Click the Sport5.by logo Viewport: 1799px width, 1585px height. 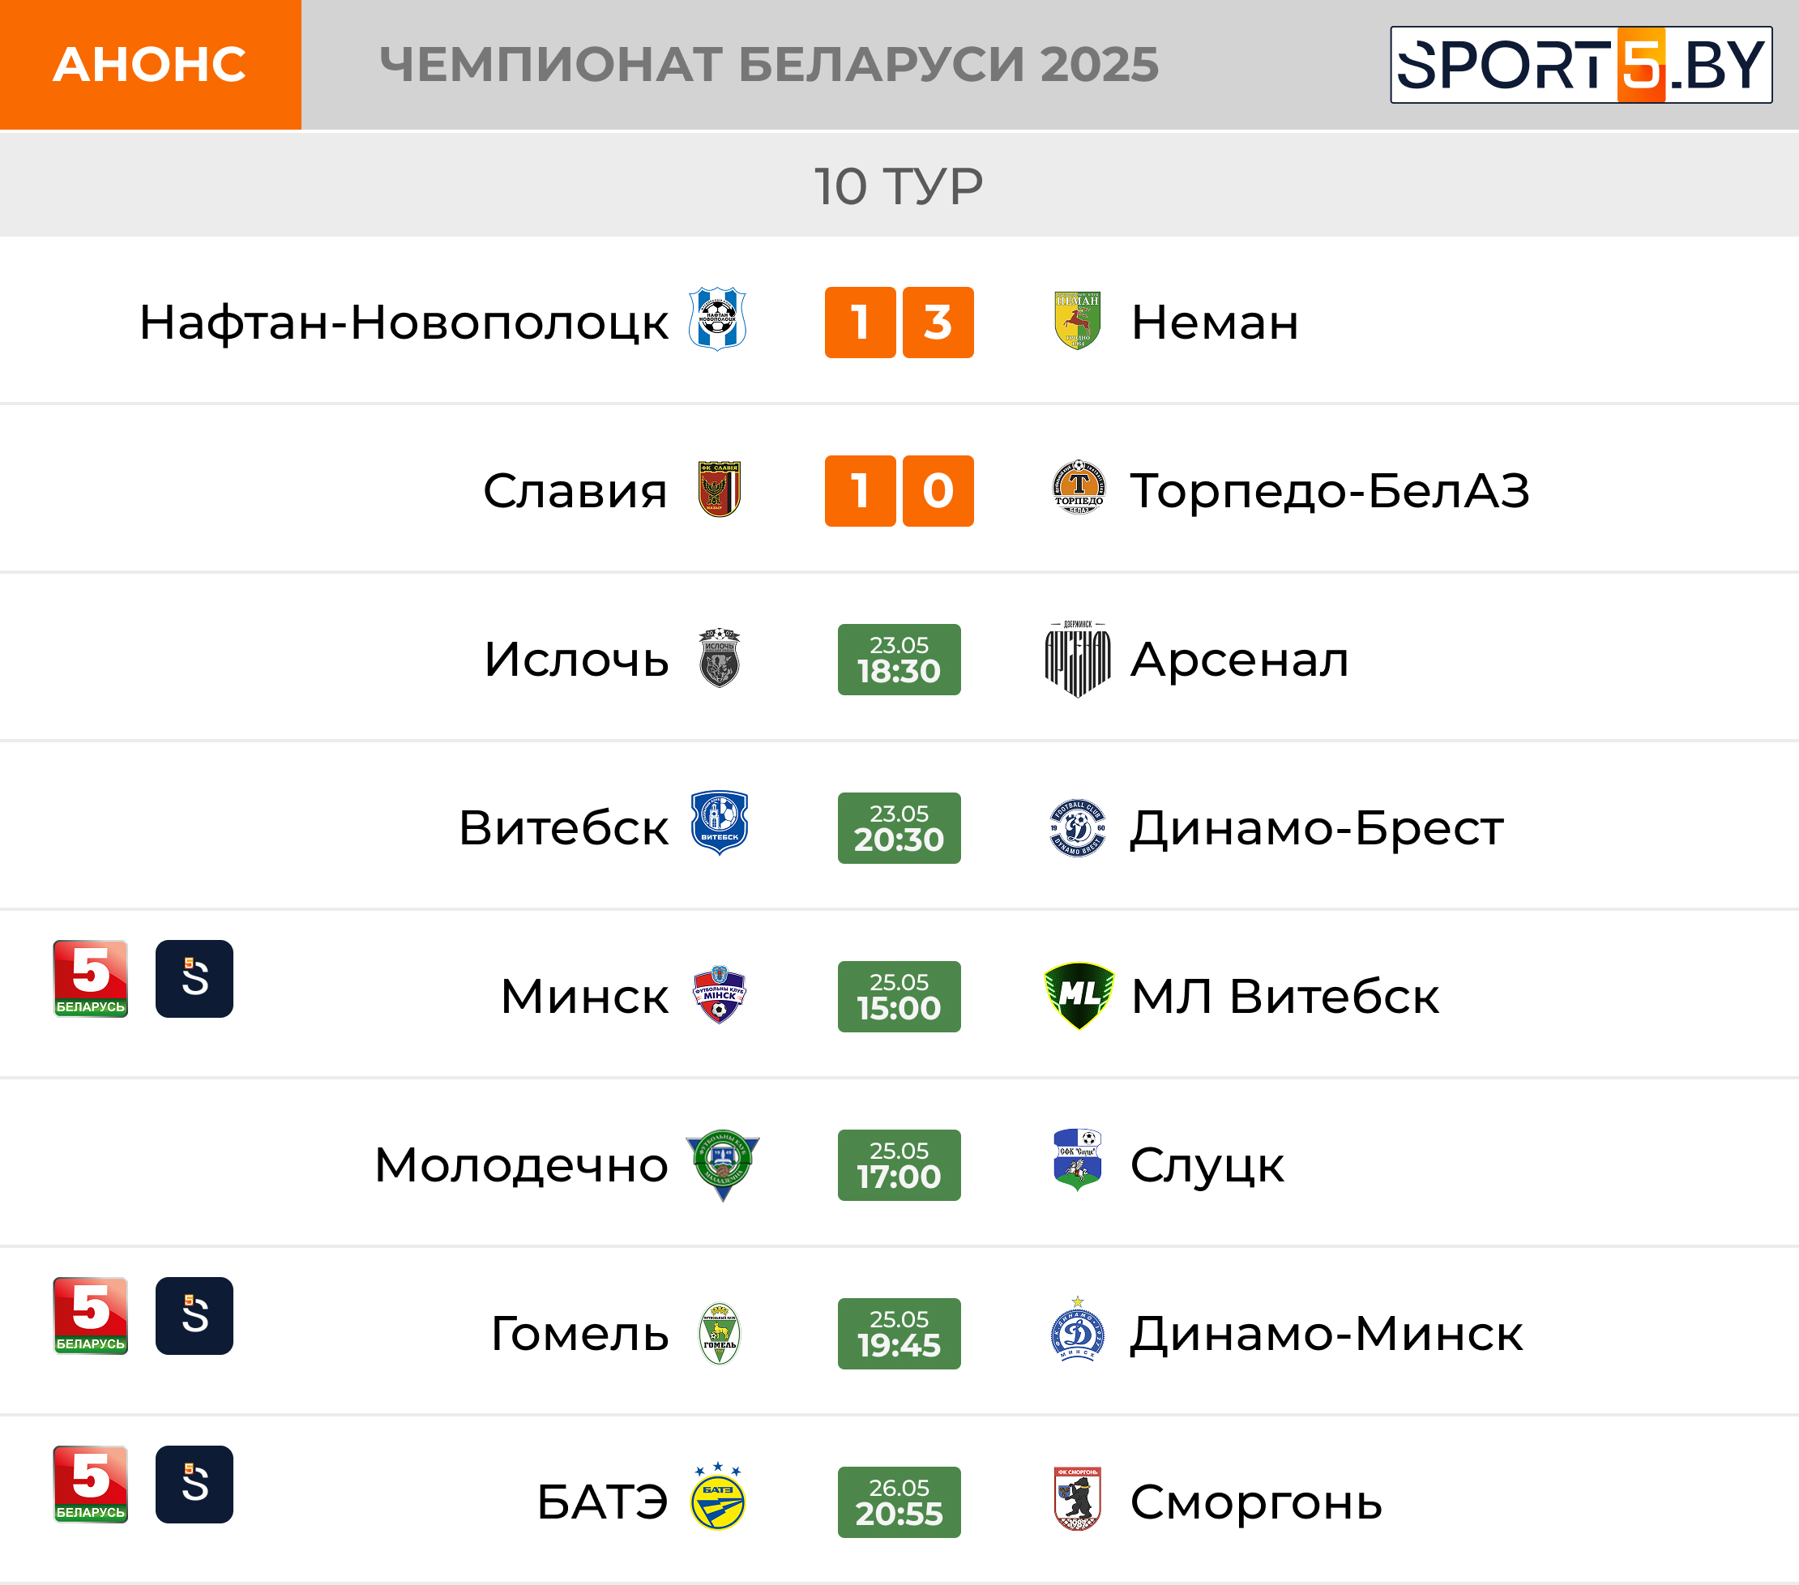tap(1582, 65)
